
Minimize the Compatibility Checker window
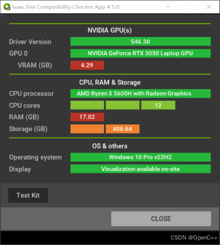pyautogui.click(x=168, y=7)
